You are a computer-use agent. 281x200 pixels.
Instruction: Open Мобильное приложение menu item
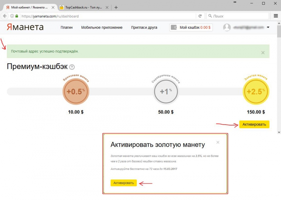(x=102, y=27)
